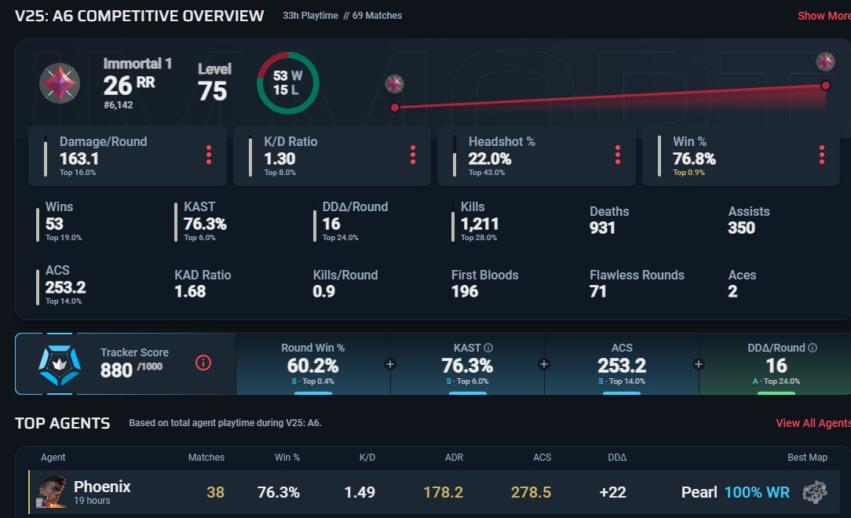The height and width of the screenshot is (518, 851).
Task: Click Phoenix's +22 DDΔ value
Action: [x=613, y=492]
